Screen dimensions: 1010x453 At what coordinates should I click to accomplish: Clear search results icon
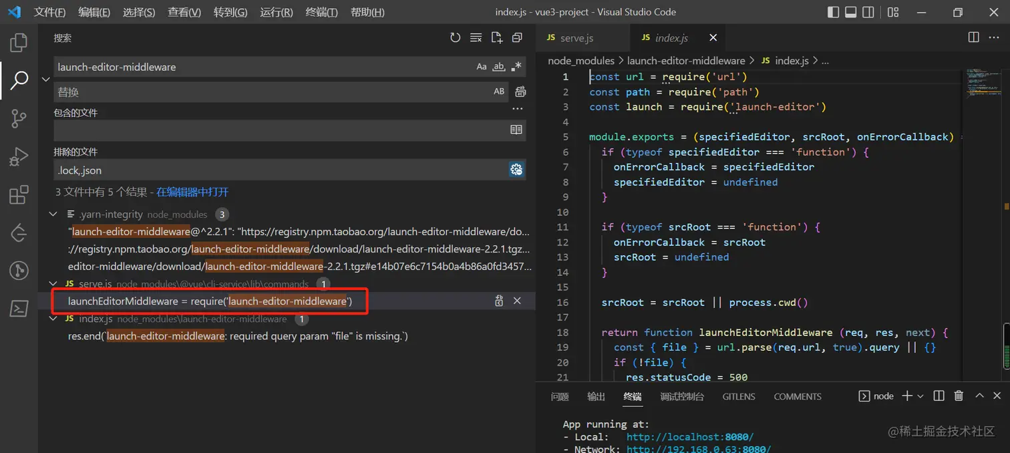tap(476, 38)
